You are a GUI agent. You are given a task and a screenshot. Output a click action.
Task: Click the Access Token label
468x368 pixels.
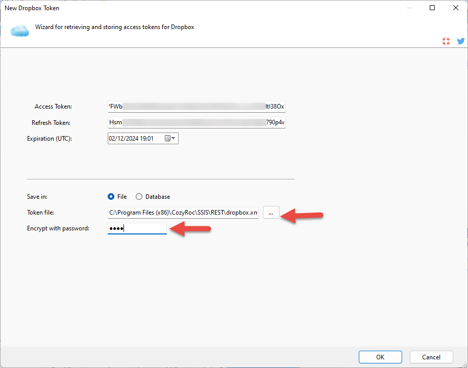tap(54, 107)
